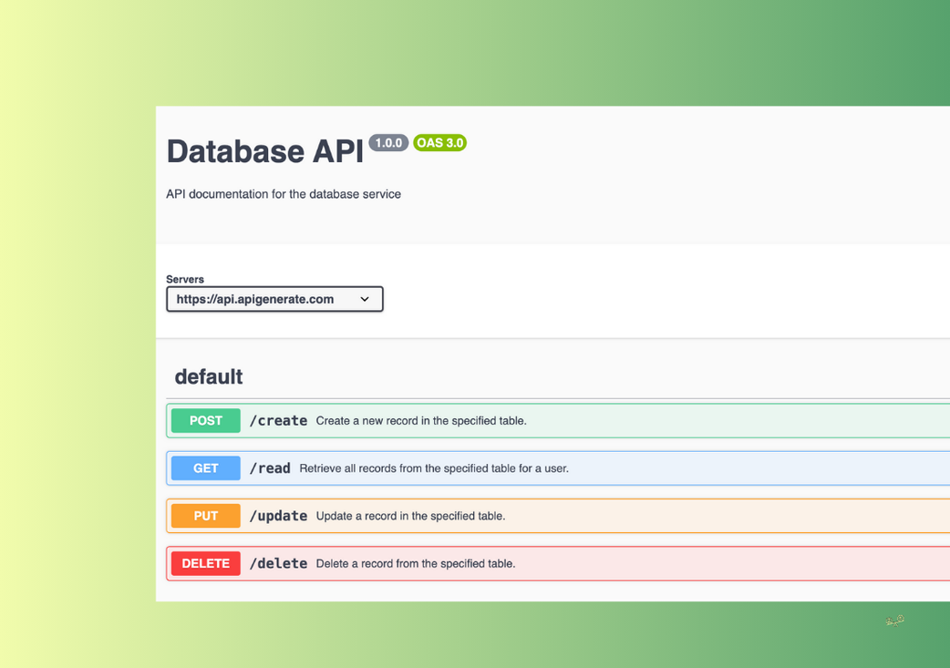
Task: Click 'Create a new record' summary text
Action: pyautogui.click(x=421, y=421)
